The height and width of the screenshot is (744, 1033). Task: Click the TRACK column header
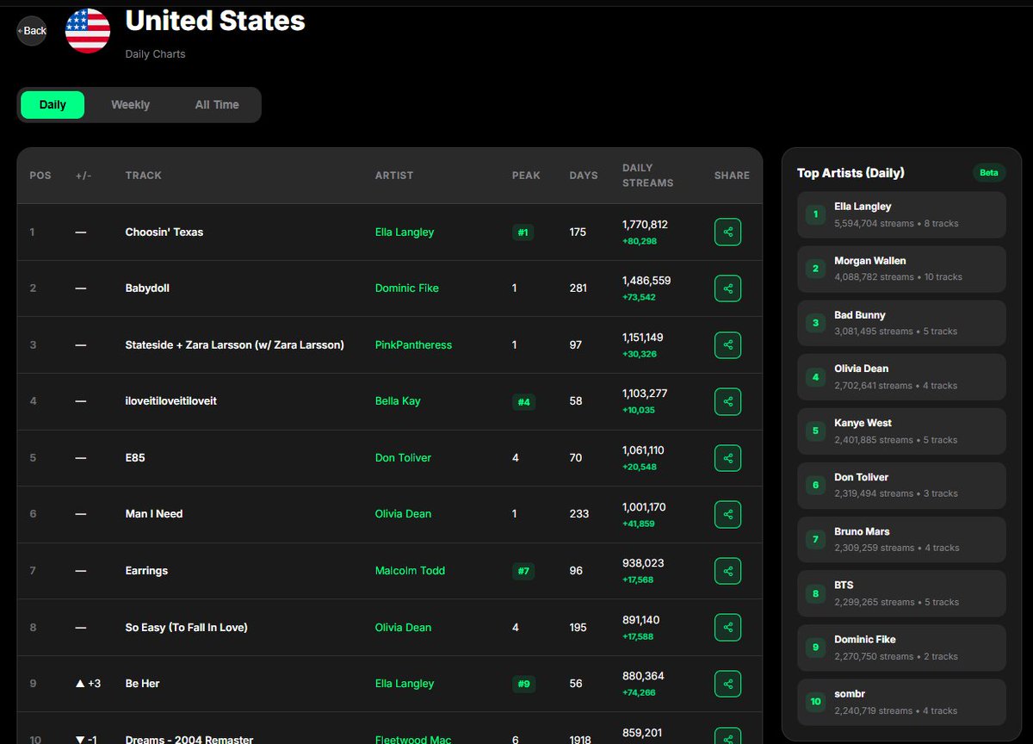click(x=144, y=176)
